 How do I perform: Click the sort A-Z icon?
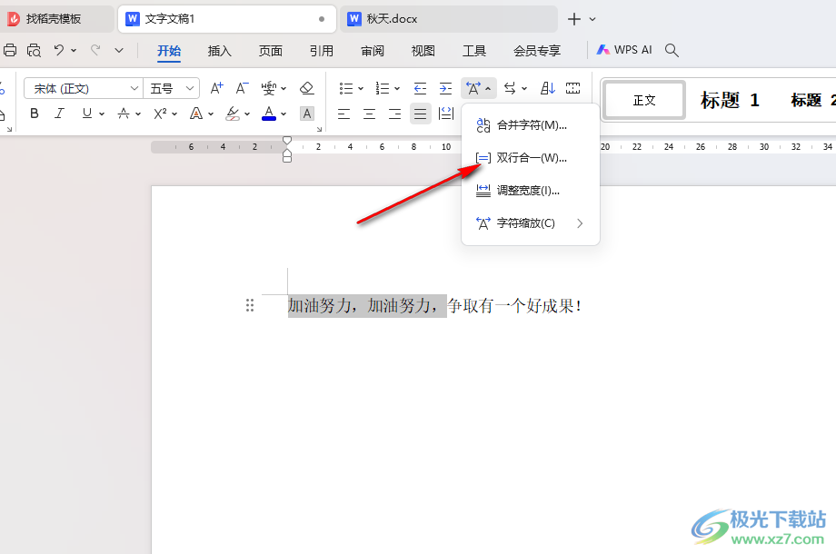coord(548,88)
